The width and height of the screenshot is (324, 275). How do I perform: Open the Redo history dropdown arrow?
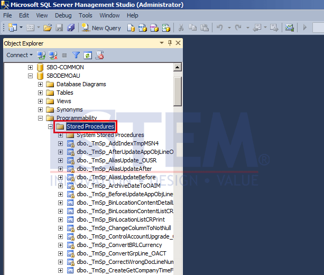tap(247, 27)
